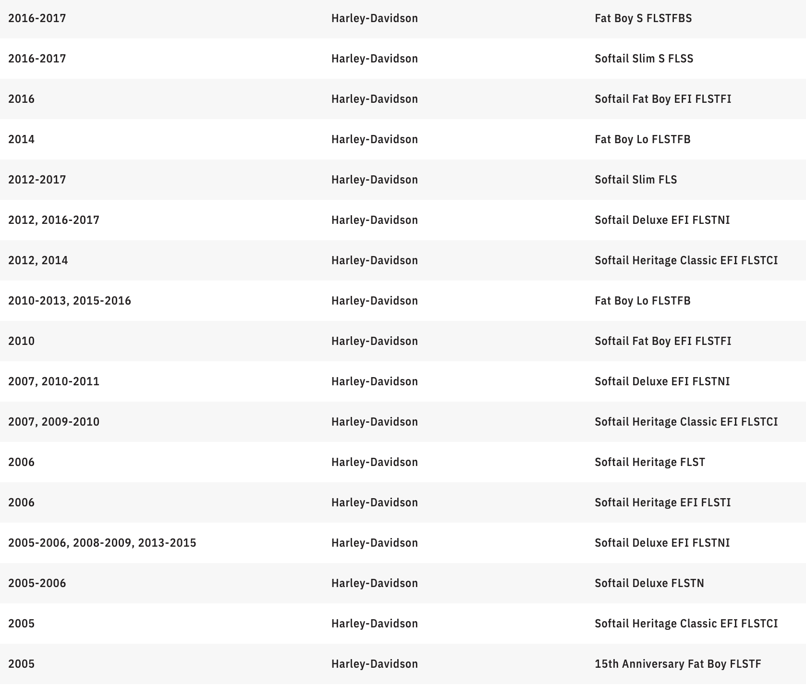806x686 pixels.
Task: Click the Softail Slim S FLSS model
Action: [644, 59]
